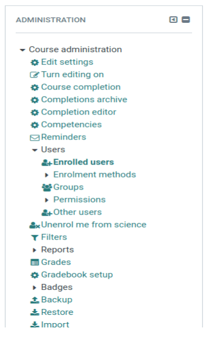Expand the Permissions node
211x341 pixels.
pyautogui.click(x=47, y=200)
